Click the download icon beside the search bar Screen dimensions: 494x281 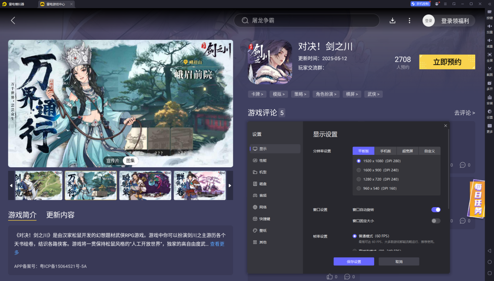point(393,20)
